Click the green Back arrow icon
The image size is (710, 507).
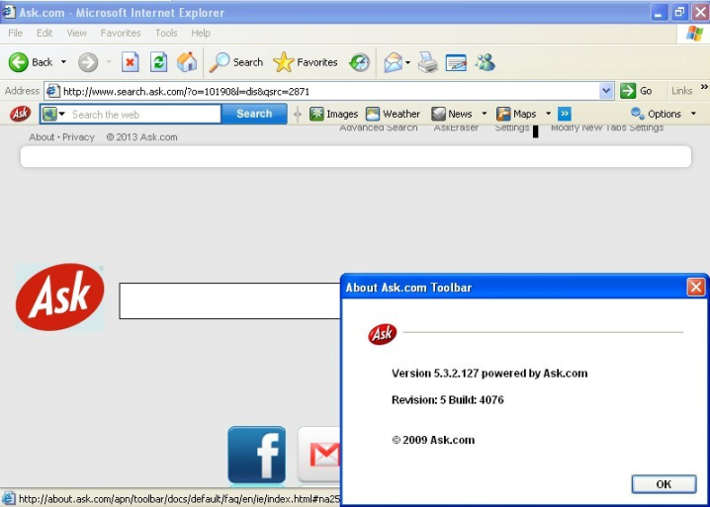19,62
